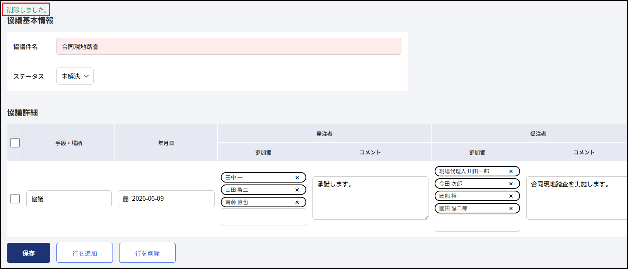Click 行を追加 button
Image resolution: width=628 pixels, height=269 pixels.
coord(85,253)
